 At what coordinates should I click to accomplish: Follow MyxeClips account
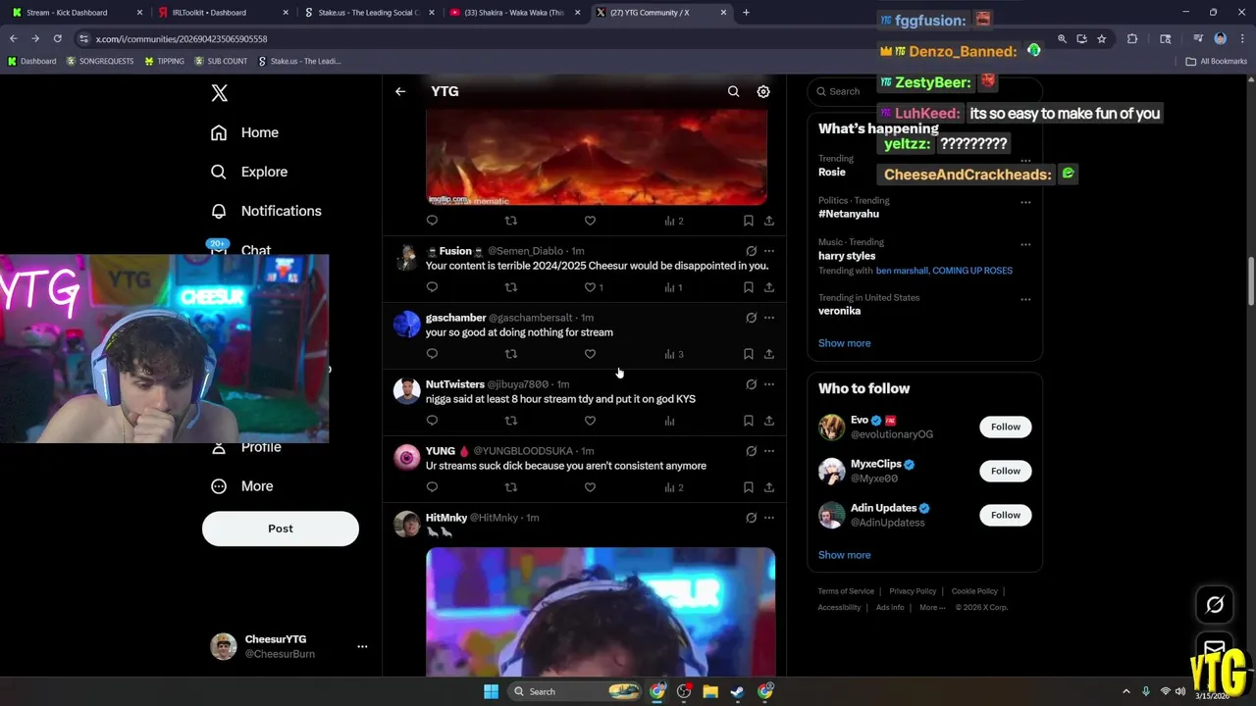pos(1006,471)
